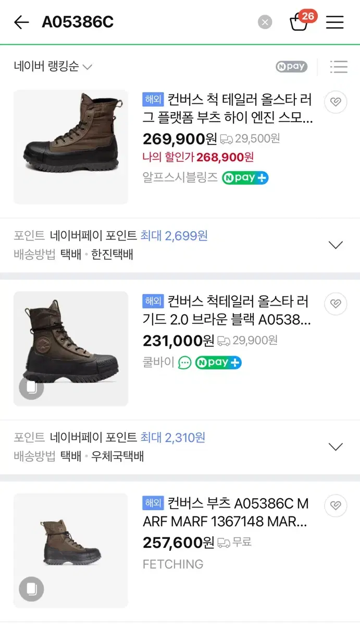The height and width of the screenshot is (626, 360).
Task: Expand delivery info for 최대 2,310원
Action: pyautogui.click(x=336, y=447)
